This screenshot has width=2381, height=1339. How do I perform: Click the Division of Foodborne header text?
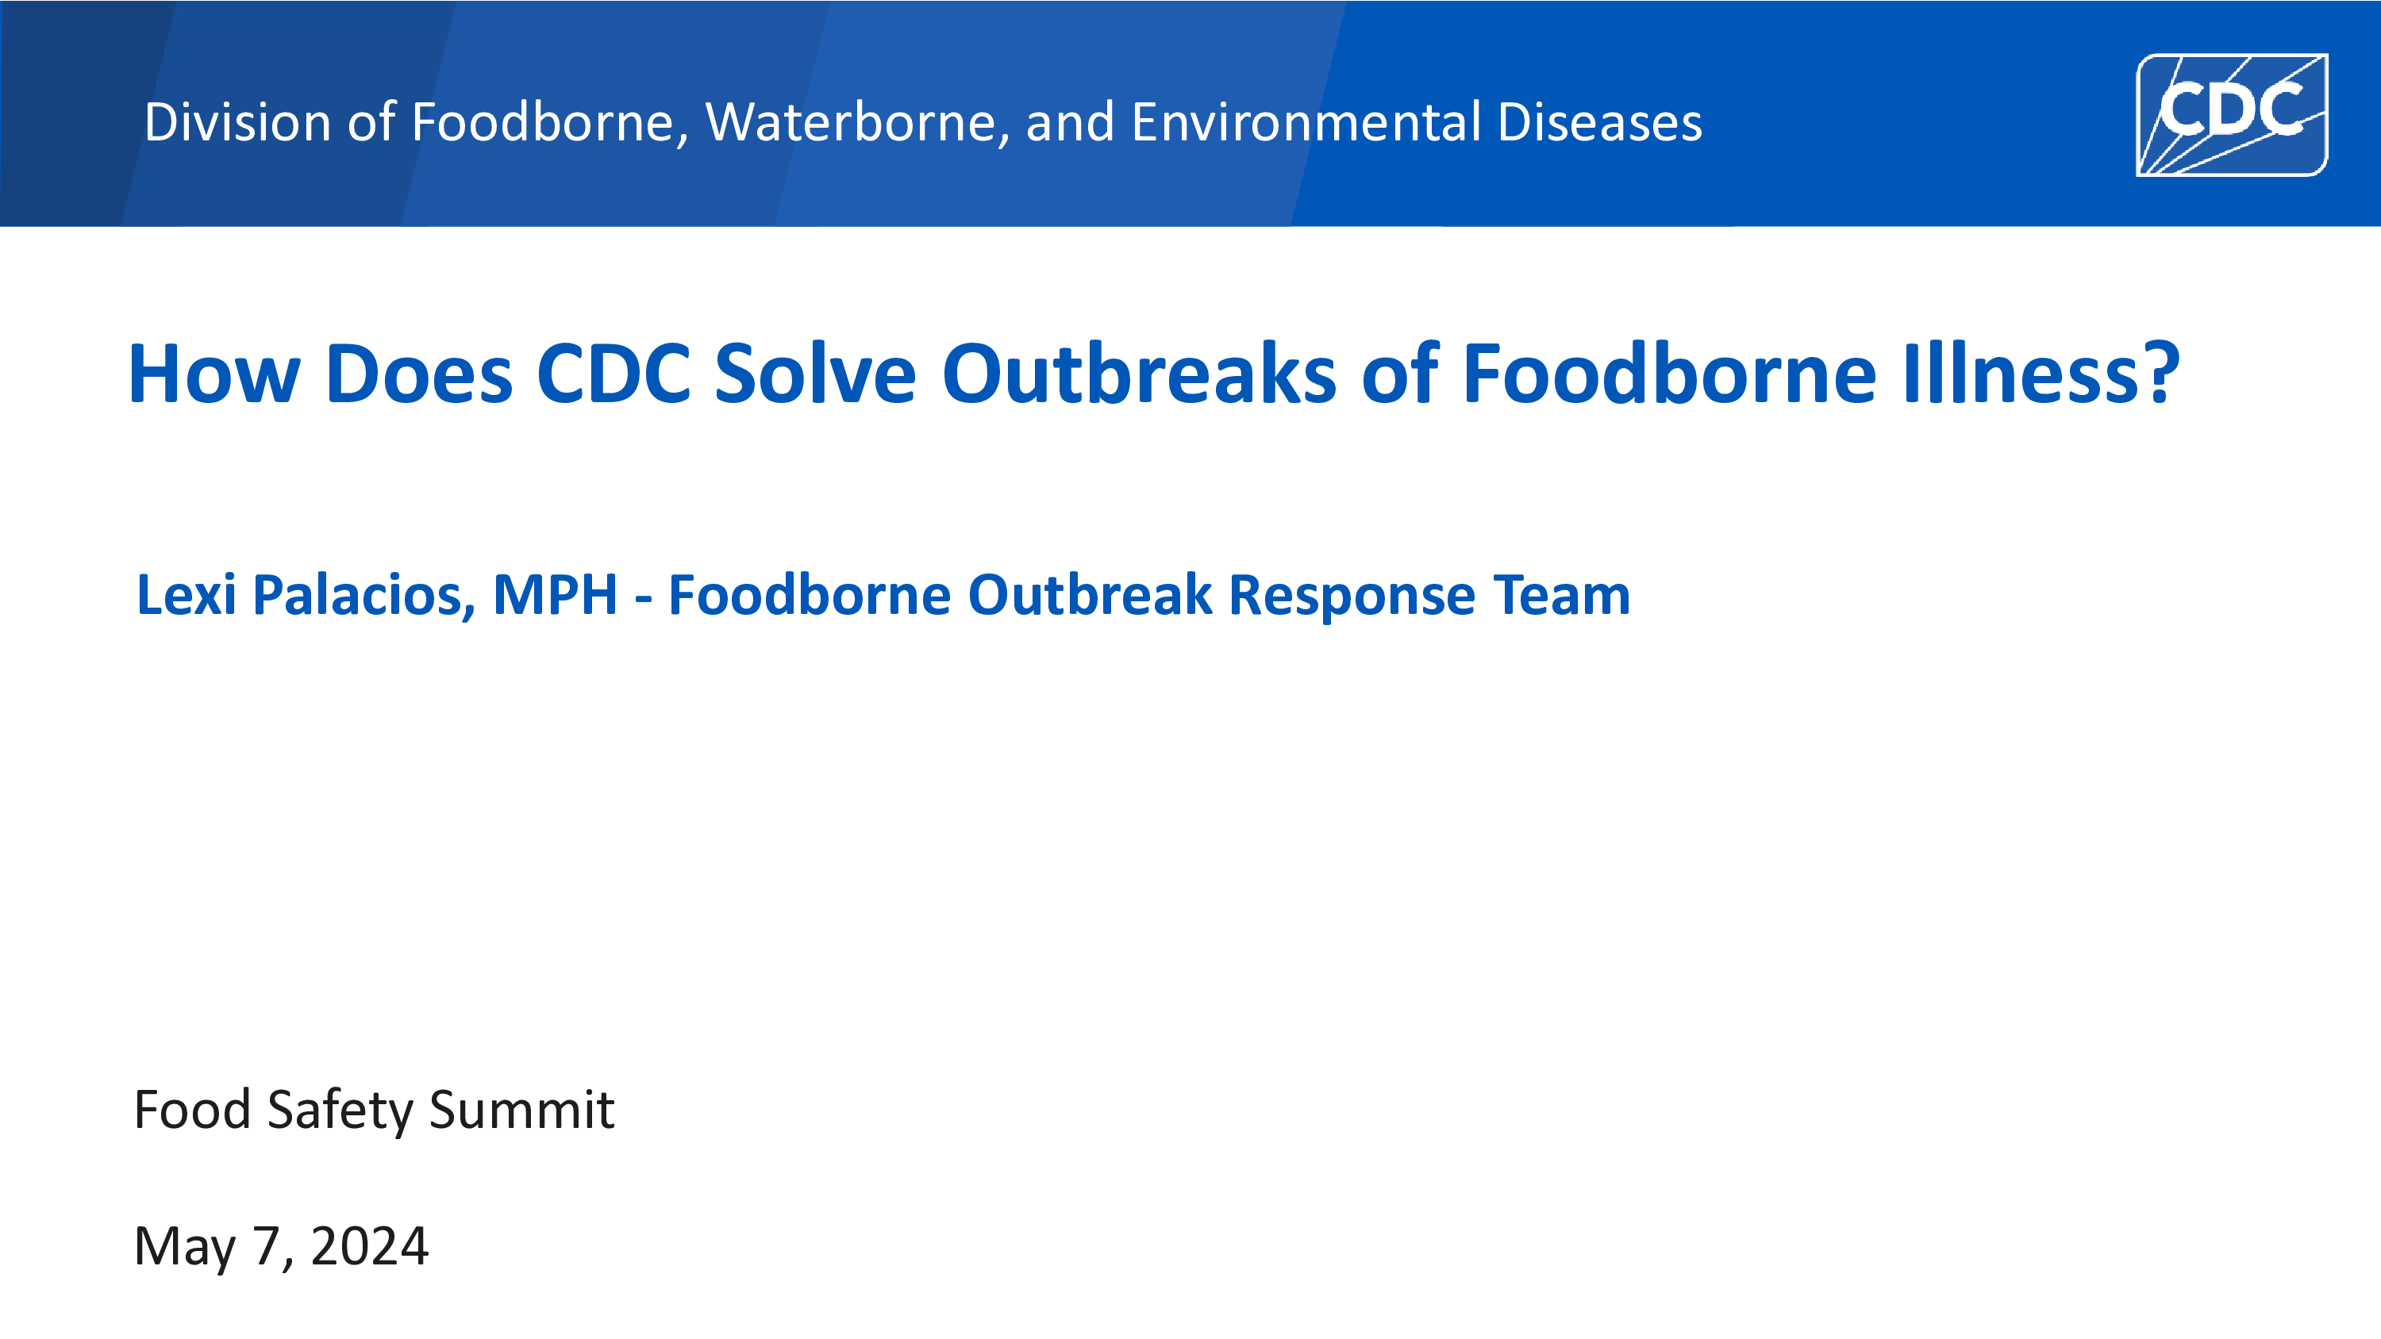[x=922, y=122]
